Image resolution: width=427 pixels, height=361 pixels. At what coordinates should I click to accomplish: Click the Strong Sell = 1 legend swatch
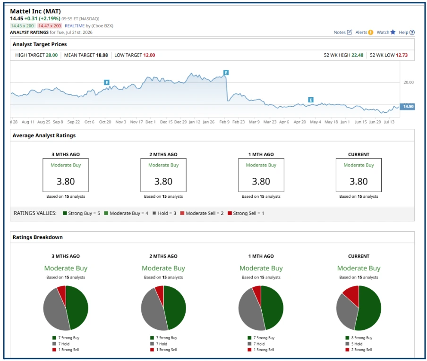(x=230, y=213)
